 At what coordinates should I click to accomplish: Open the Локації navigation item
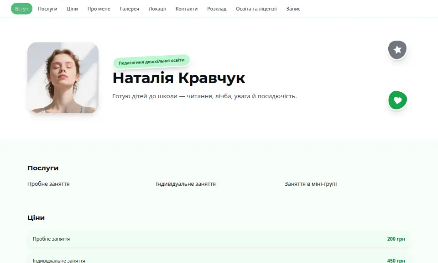pos(157,9)
